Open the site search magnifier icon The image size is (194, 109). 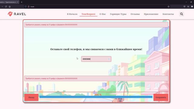click(182, 14)
